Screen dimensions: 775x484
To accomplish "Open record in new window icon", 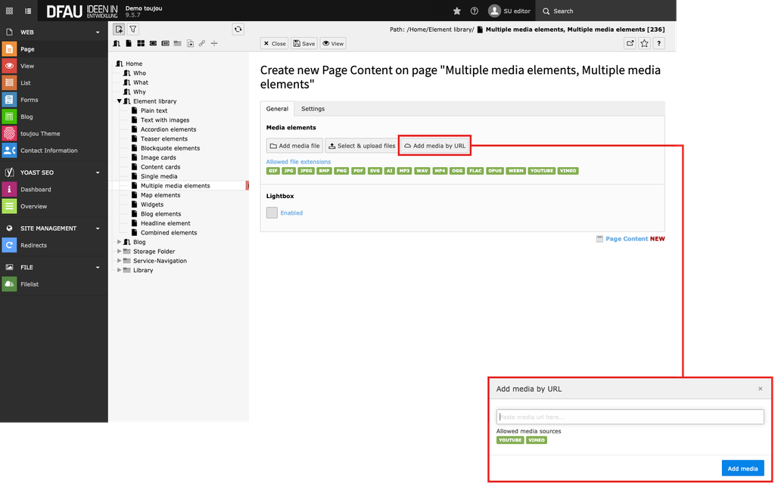I will tap(630, 44).
